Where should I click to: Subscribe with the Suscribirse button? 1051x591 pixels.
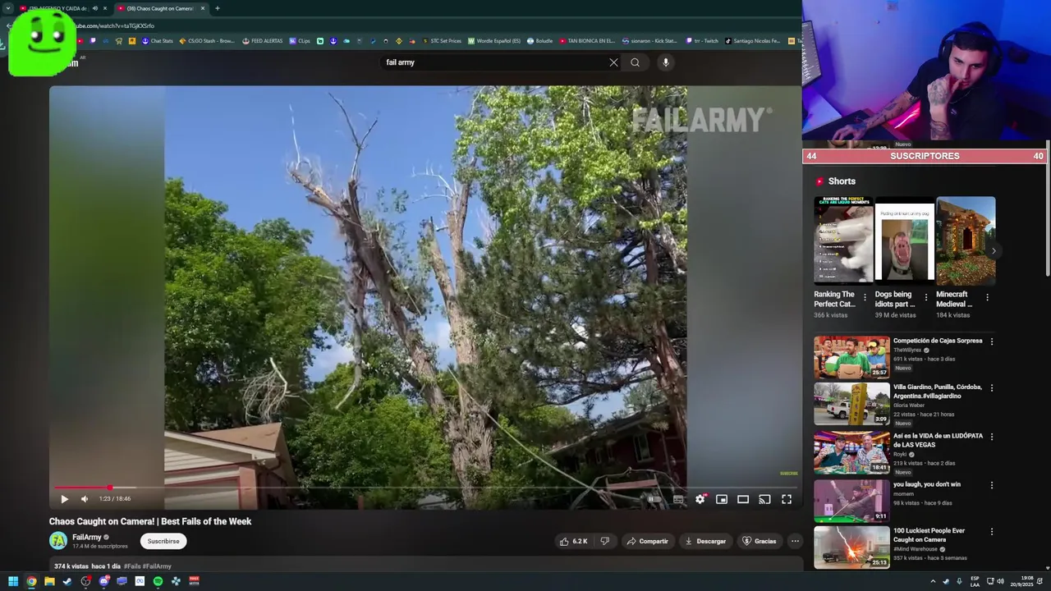tap(163, 541)
